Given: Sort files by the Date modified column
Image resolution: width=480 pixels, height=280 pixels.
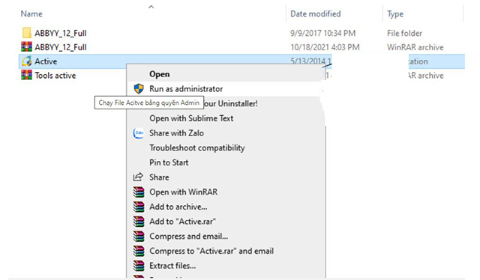Looking at the screenshot, I should point(315,13).
